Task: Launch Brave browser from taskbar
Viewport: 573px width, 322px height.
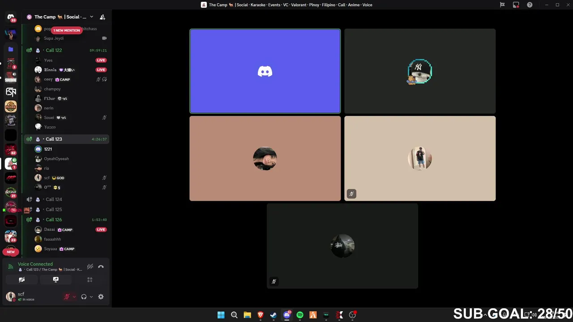Action: click(261, 315)
